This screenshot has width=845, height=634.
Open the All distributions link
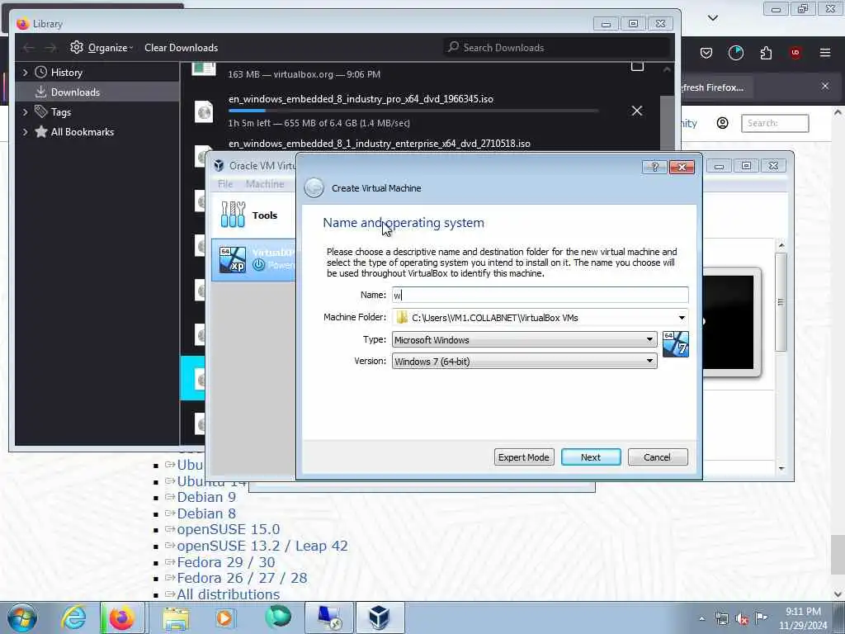click(228, 594)
